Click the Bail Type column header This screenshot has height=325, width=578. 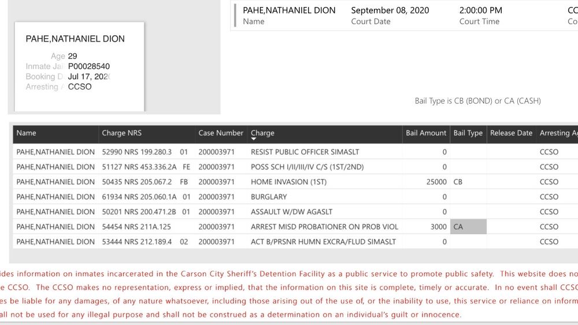[x=468, y=133]
